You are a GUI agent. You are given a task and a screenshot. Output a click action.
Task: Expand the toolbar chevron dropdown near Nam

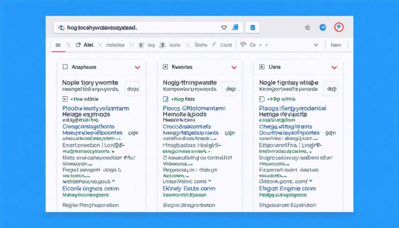pyautogui.click(x=316, y=45)
